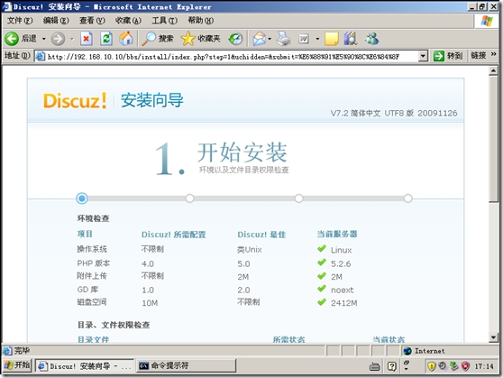The height and width of the screenshot is (378, 503).
Task: Click the help question mark taskbar icon
Action: [392, 366]
